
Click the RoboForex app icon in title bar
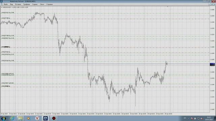1,1
